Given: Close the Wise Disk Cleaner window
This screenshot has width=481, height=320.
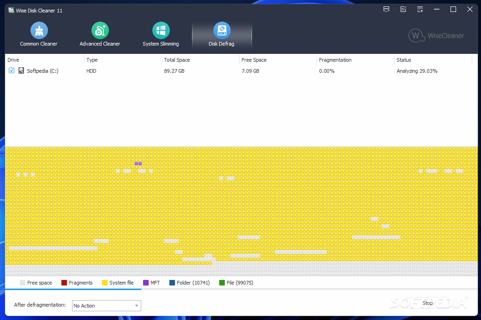Looking at the screenshot, I should click(469, 10).
